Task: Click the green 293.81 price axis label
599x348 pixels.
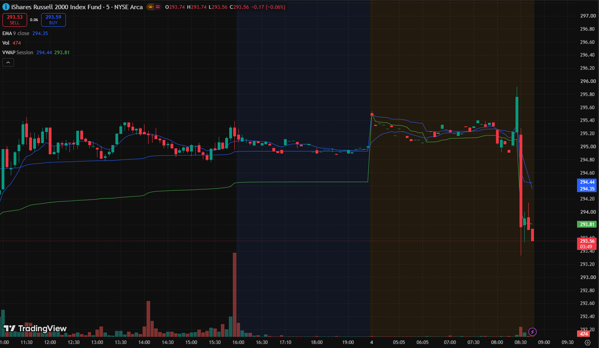Action: click(x=587, y=224)
